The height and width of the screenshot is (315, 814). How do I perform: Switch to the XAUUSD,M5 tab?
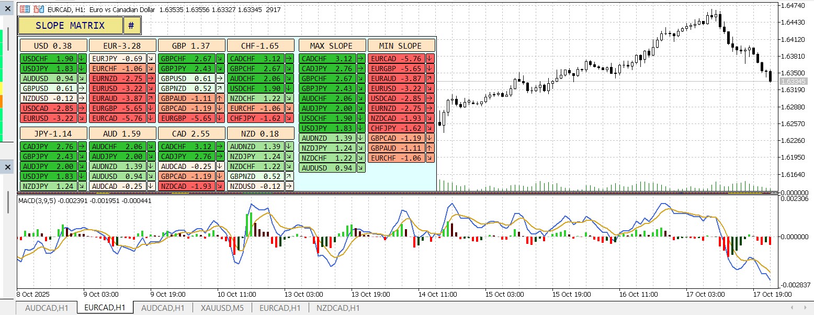click(x=222, y=308)
